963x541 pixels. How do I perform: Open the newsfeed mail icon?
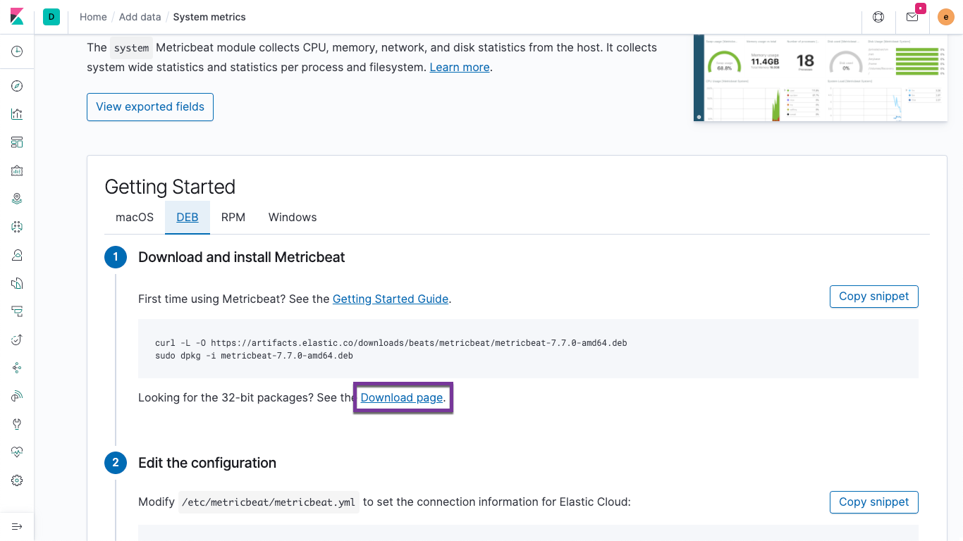912,17
